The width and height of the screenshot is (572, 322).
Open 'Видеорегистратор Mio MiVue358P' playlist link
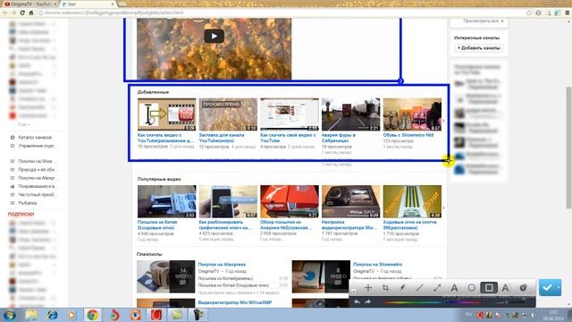(x=234, y=302)
